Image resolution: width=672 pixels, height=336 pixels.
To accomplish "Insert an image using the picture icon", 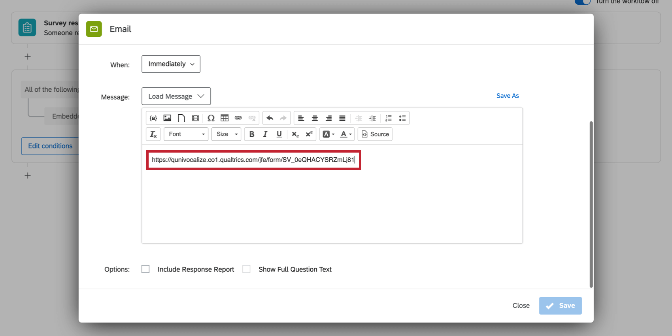I will (x=167, y=118).
